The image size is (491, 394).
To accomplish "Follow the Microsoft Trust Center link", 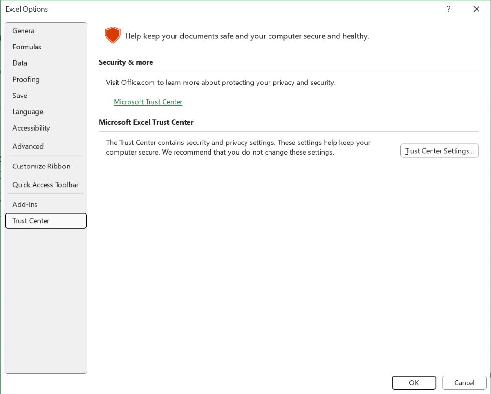I will click(x=148, y=102).
